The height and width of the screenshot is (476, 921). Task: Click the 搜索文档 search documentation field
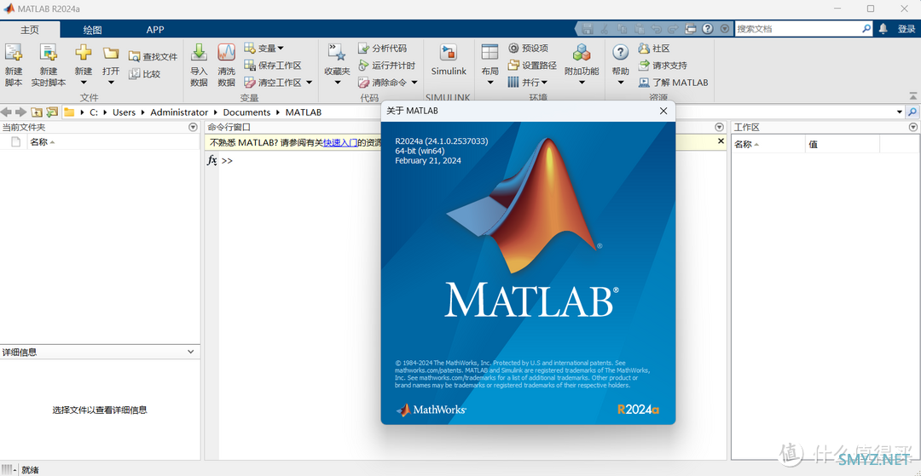798,28
